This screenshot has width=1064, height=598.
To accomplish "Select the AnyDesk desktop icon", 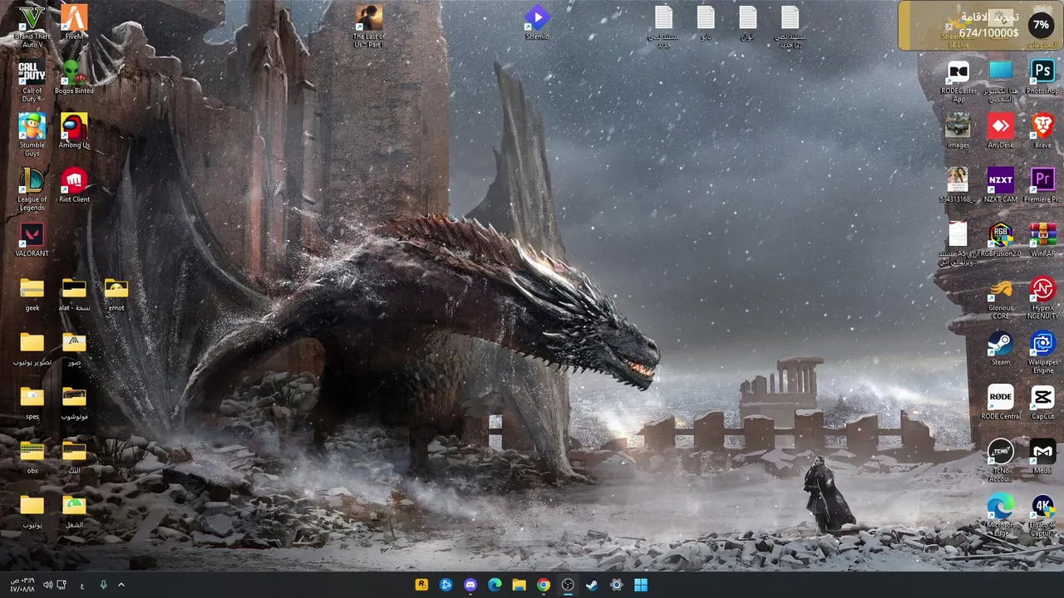I will 1001,130.
